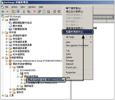The image size is (115, 100).
Task: Click the red Delete X toolbar icon
Action: coord(35,12)
